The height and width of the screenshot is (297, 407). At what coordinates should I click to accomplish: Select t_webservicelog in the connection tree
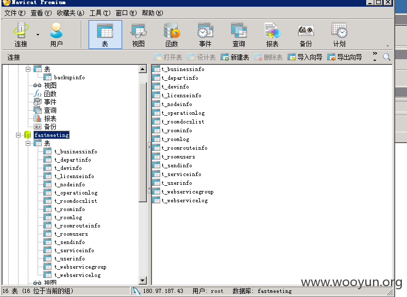click(x=77, y=275)
